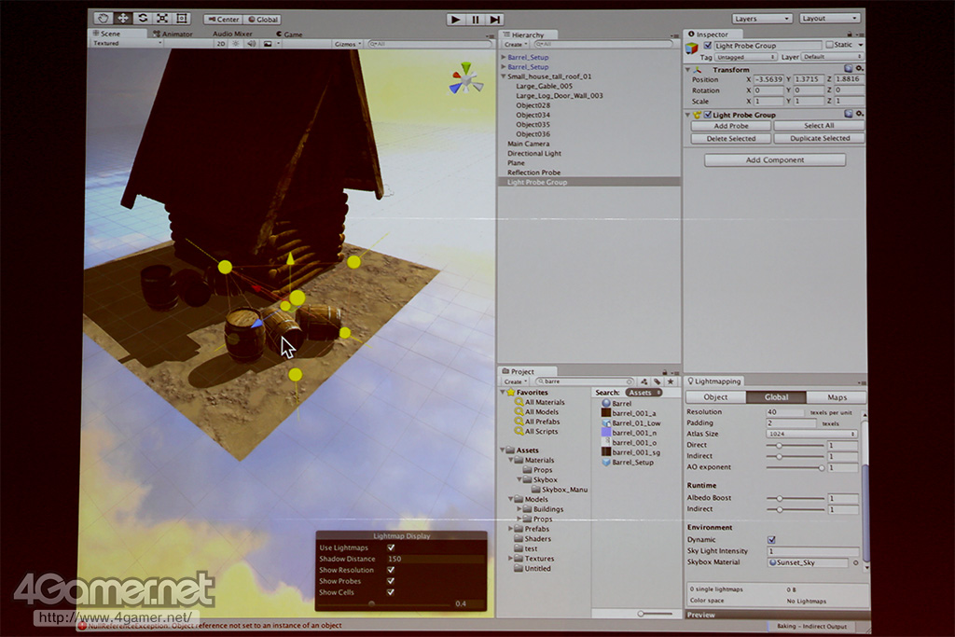Click the Delete Selected button
The height and width of the screenshot is (637, 955).
point(731,139)
